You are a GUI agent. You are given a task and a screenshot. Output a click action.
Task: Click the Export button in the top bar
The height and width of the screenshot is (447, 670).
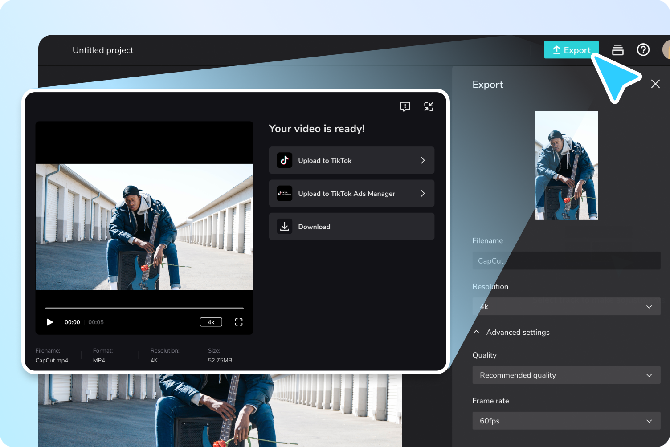click(571, 50)
